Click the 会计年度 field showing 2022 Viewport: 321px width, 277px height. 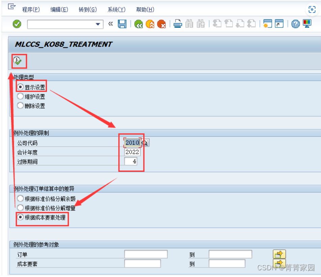pyautogui.click(x=132, y=152)
